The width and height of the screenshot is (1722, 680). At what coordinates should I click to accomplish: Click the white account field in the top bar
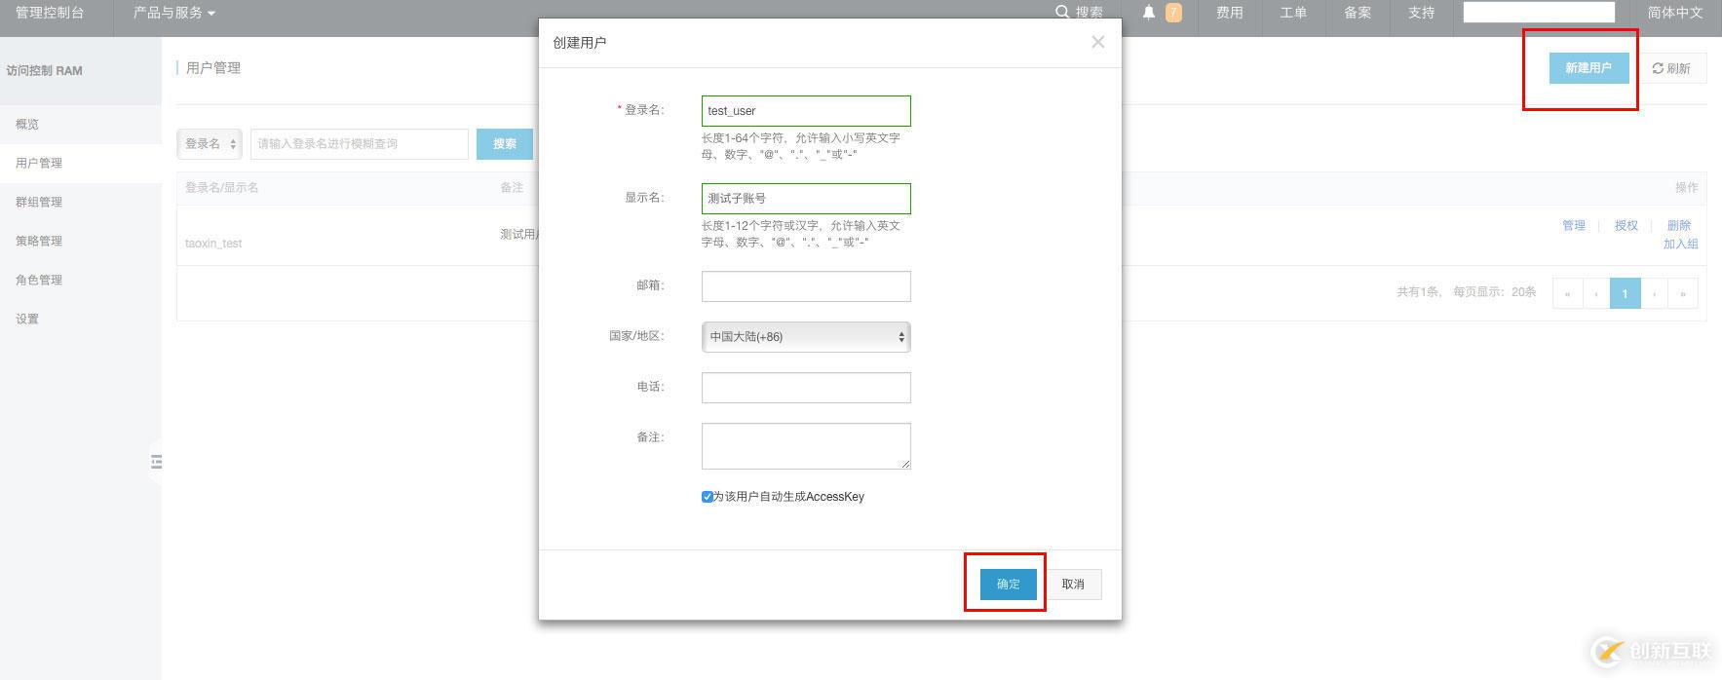1539,13
